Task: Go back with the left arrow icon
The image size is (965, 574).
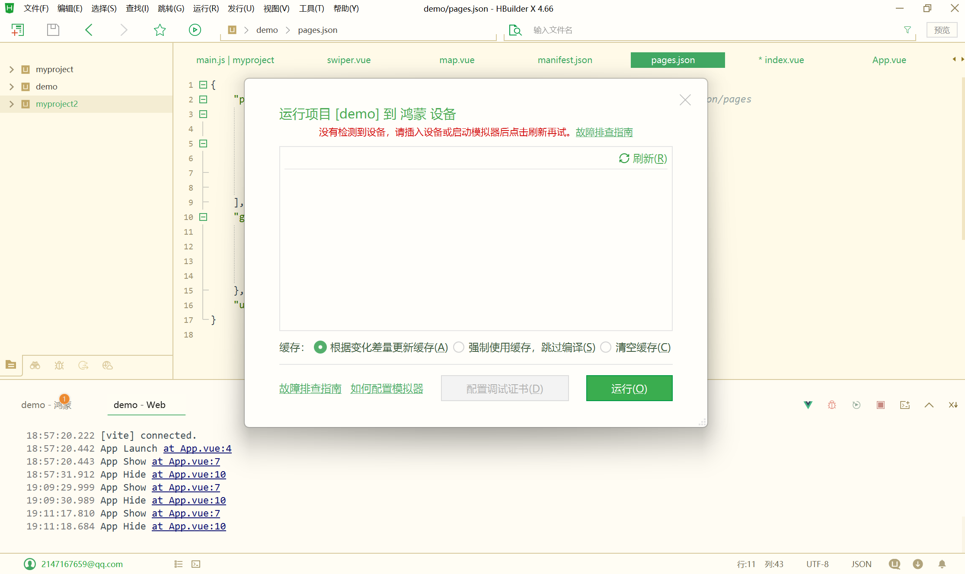Action: [x=89, y=30]
